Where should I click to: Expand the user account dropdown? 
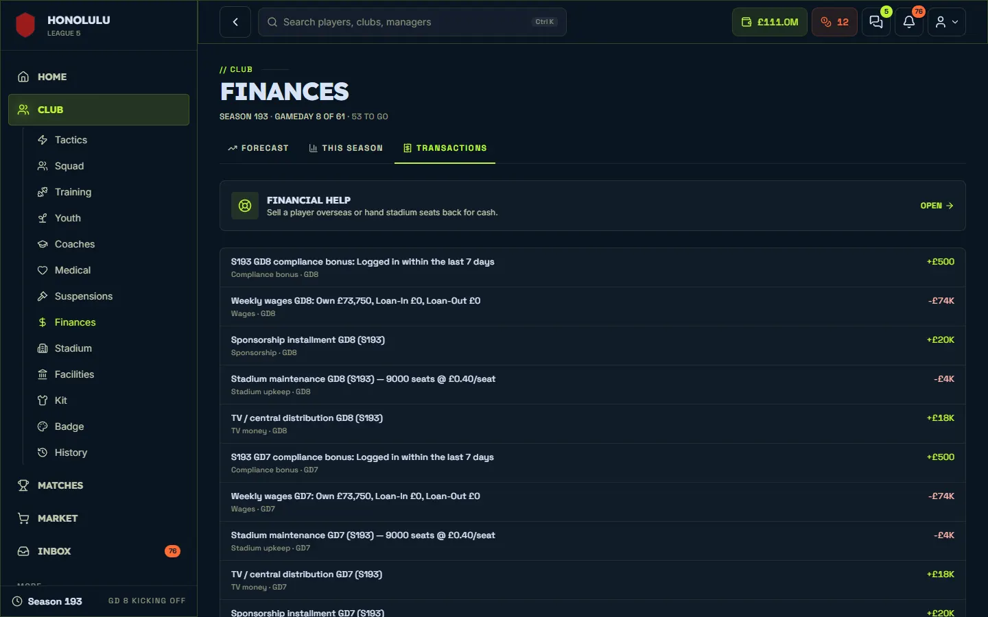[x=947, y=22]
